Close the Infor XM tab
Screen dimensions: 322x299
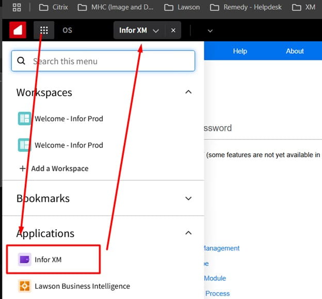point(173,30)
